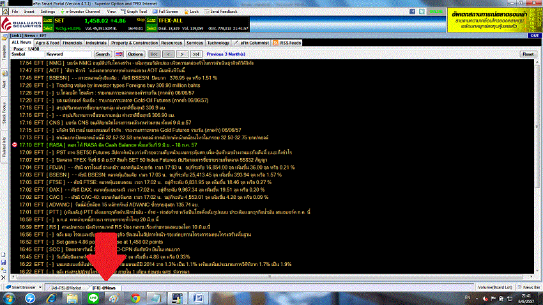Go to last news page

[196, 54]
